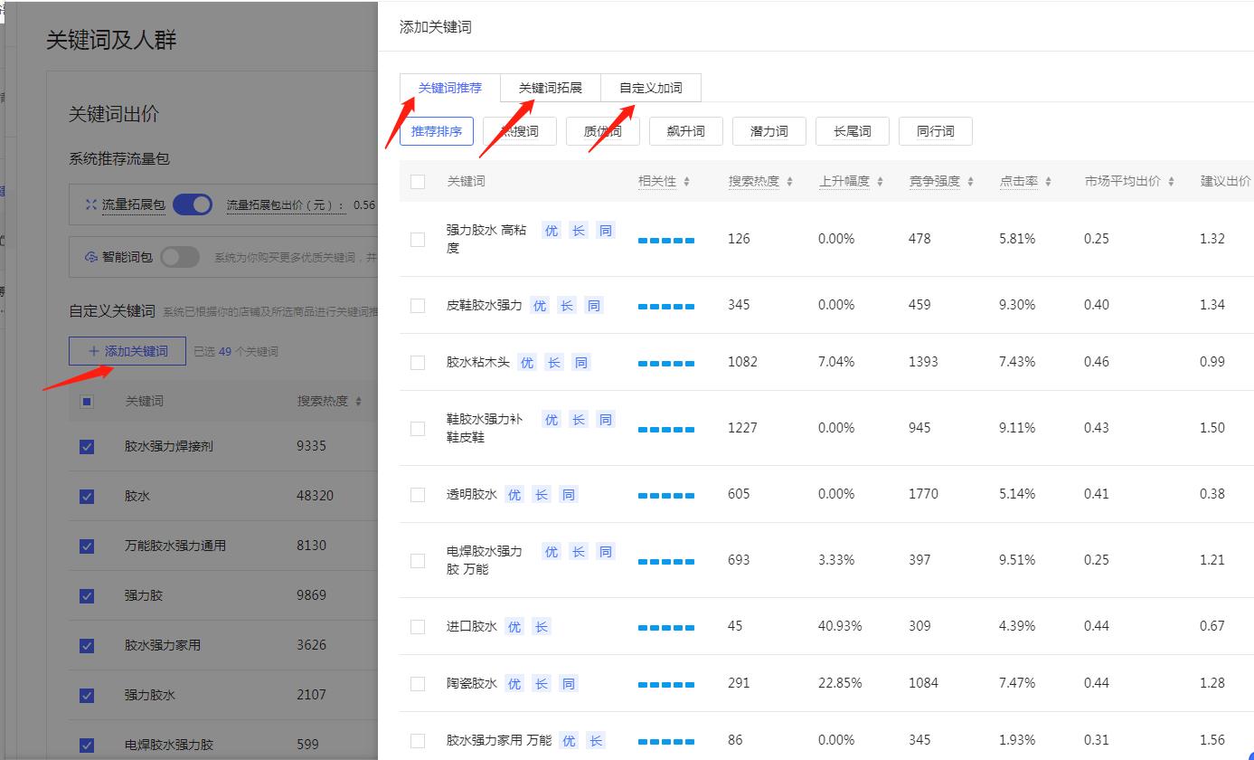Click 优 tag on 透明胶水 row
This screenshot has width=1254, height=760.
[x=514, y=495]
